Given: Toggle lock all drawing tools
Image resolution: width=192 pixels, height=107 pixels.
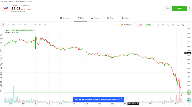Looking at the screenshot, I should tap(1, 82).
